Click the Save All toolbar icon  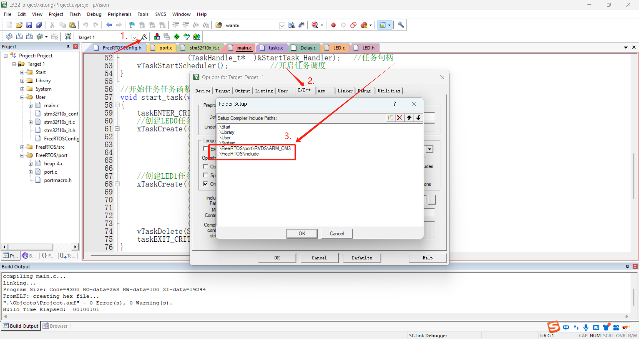[x=39, y=25]
